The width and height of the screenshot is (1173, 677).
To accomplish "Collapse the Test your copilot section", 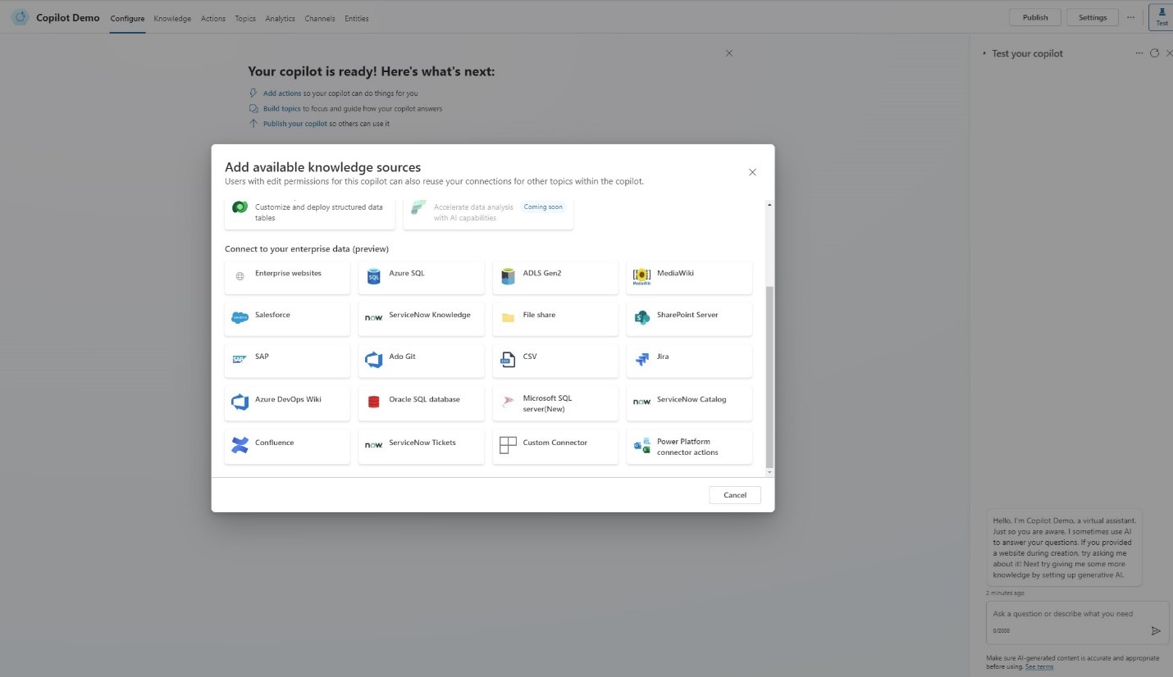I will coord(984,53).
